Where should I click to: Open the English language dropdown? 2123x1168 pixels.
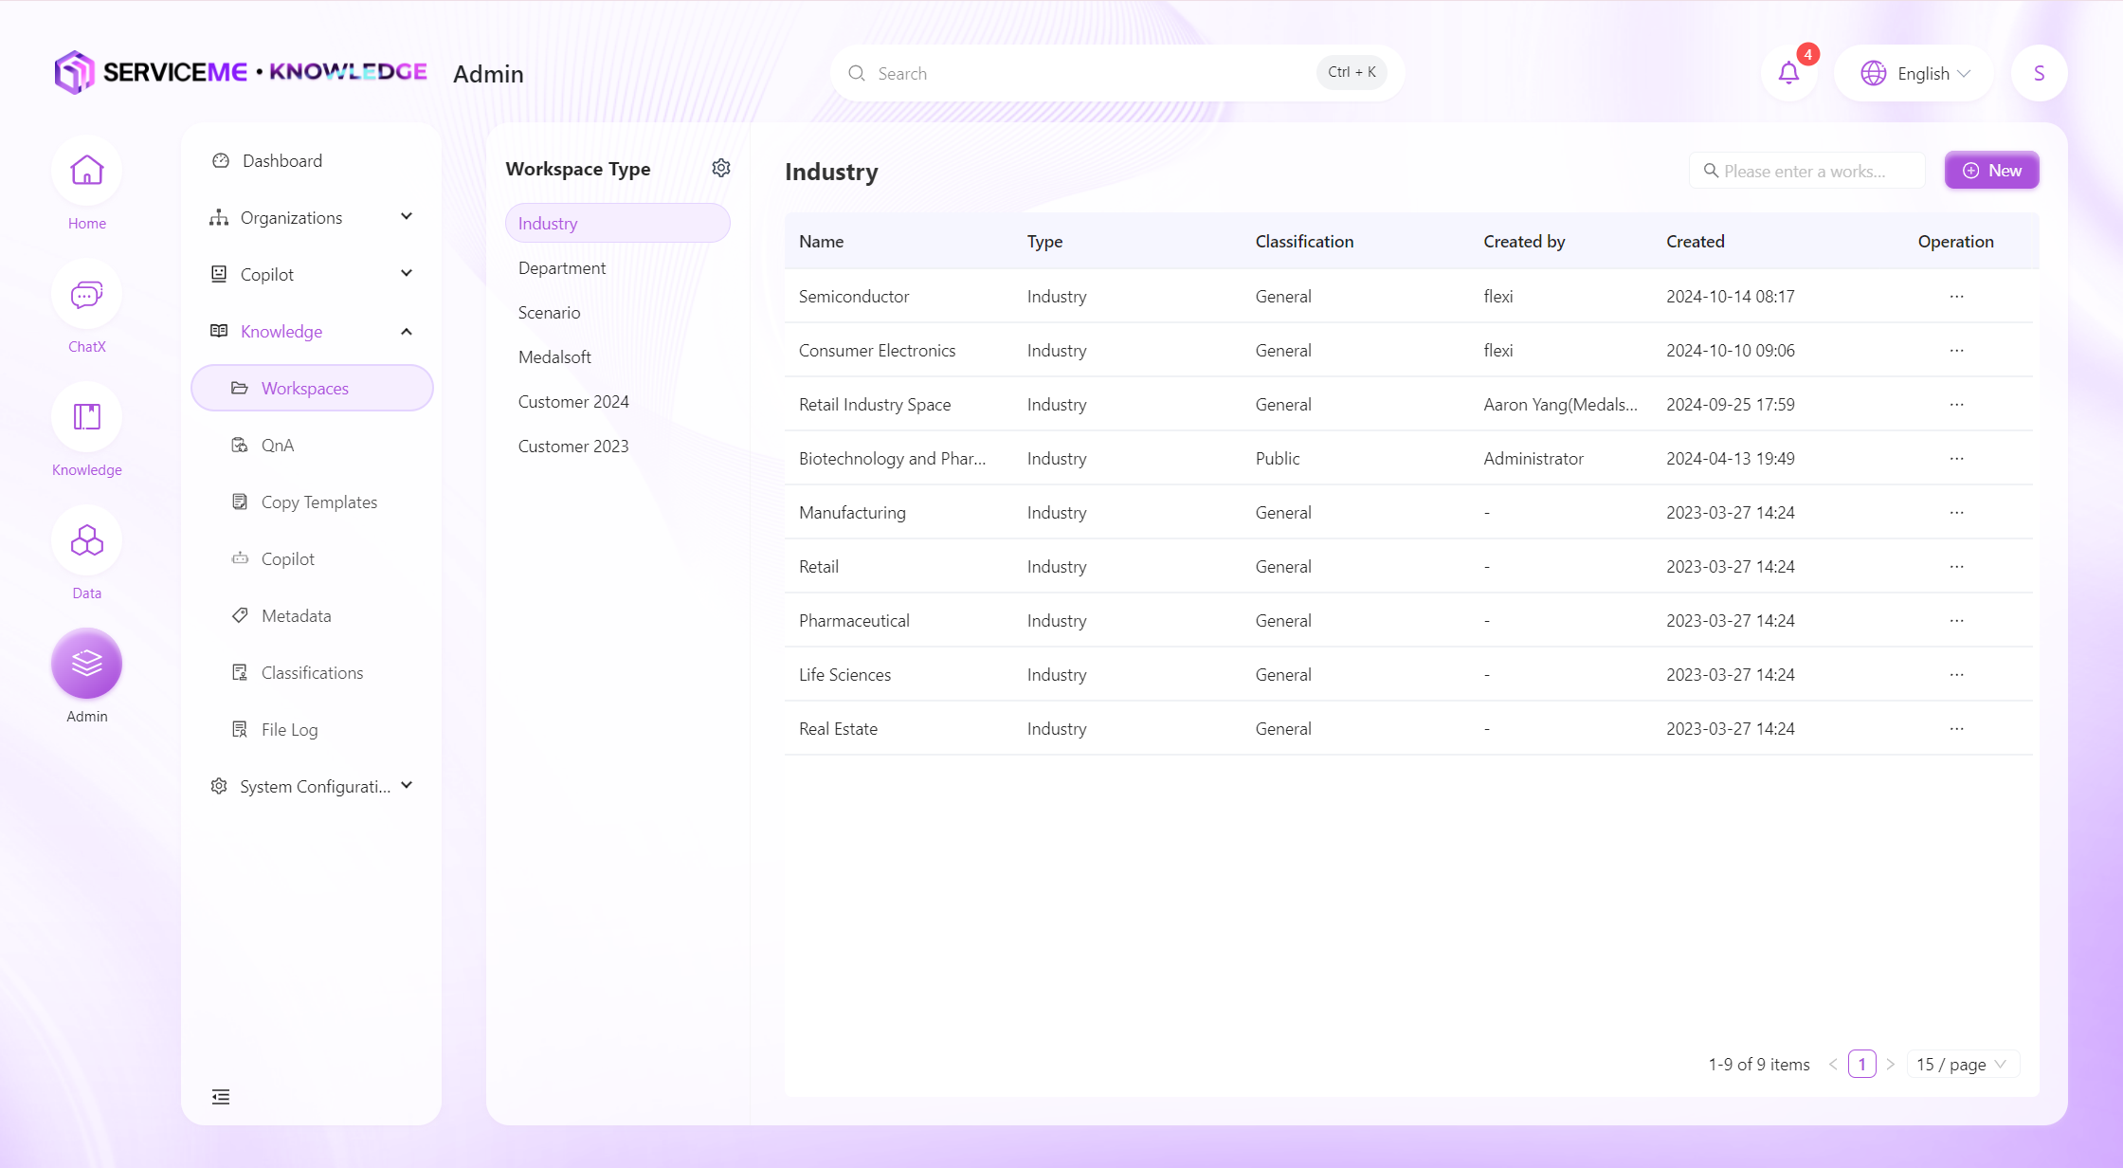(x=1914, y=73)
